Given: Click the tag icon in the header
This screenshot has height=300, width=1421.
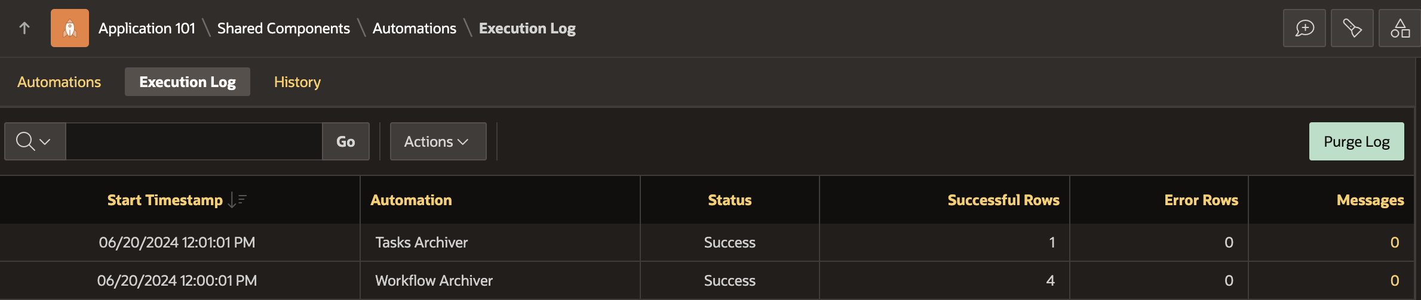Looking at the screenshot, I should [1352, 28].
